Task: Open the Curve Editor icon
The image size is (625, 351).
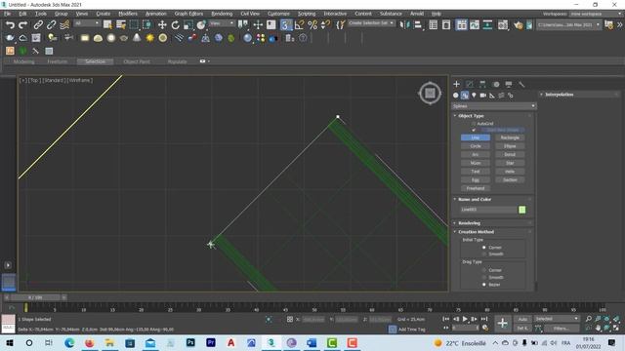Action: pyautogui.click(x=475, y=25)
